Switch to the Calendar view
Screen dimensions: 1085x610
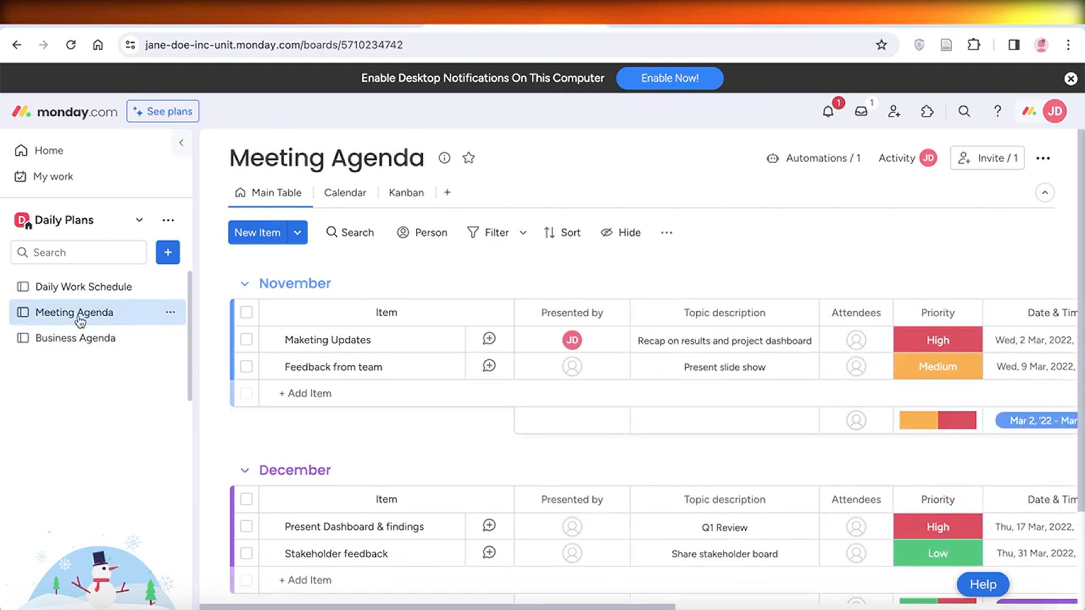pyautogui.click(x=345, y=193)
